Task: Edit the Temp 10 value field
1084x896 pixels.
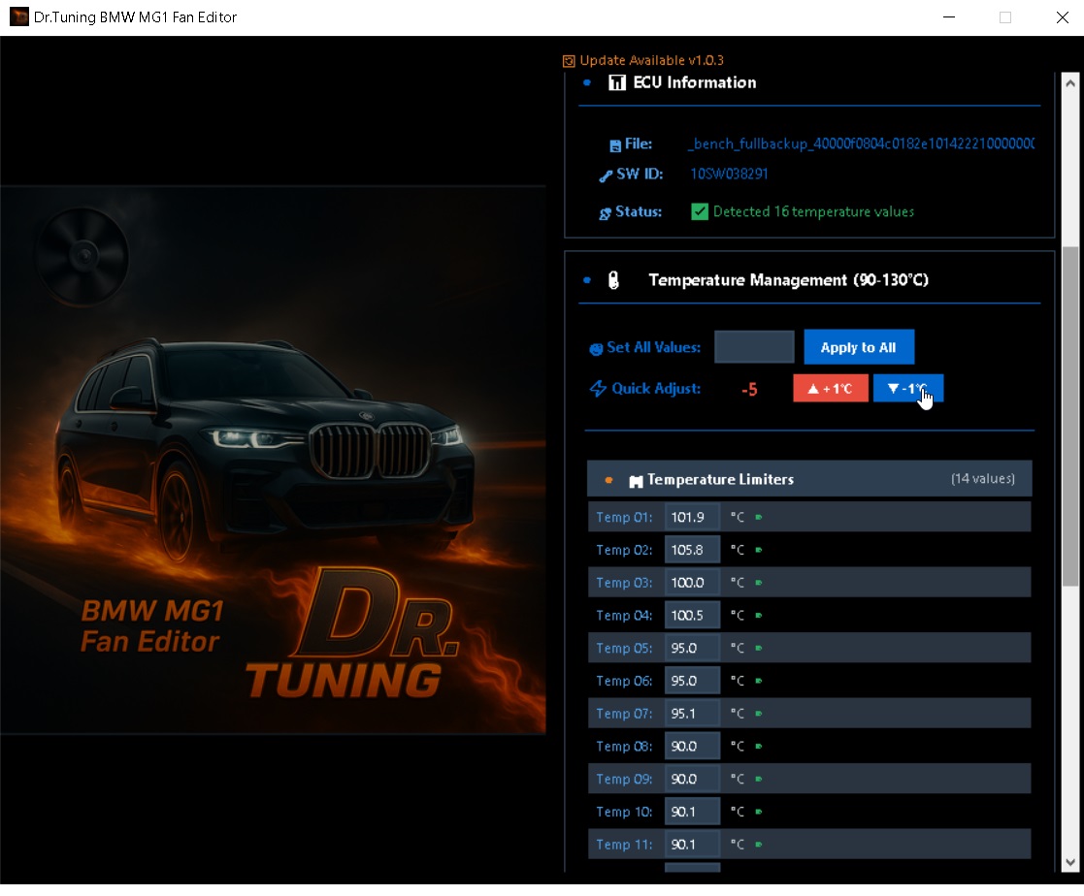Action: coord(692,812)
